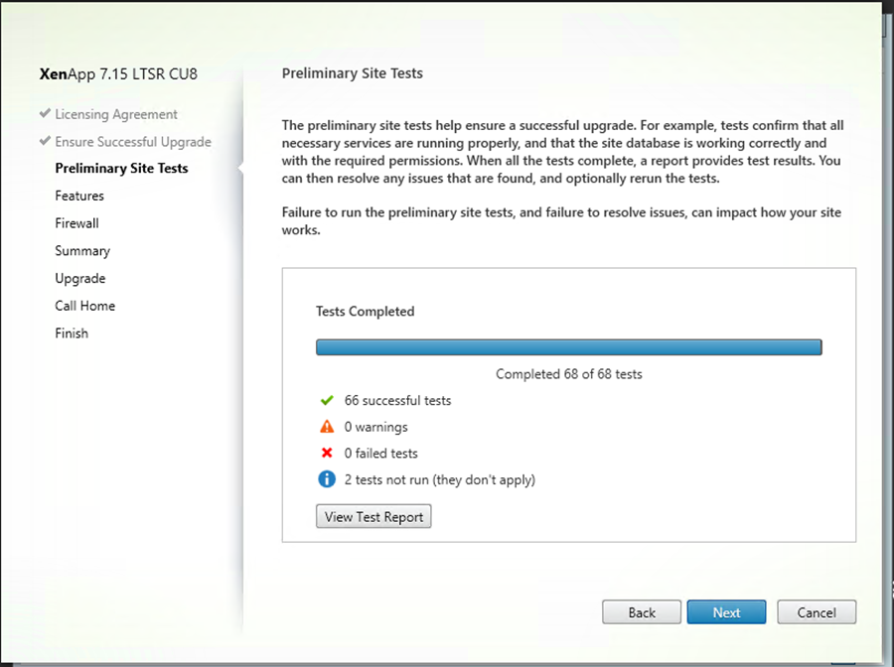Click the checkmark next to Licensing Agreement
894x667 pixels.
click(x=45, y=114)
